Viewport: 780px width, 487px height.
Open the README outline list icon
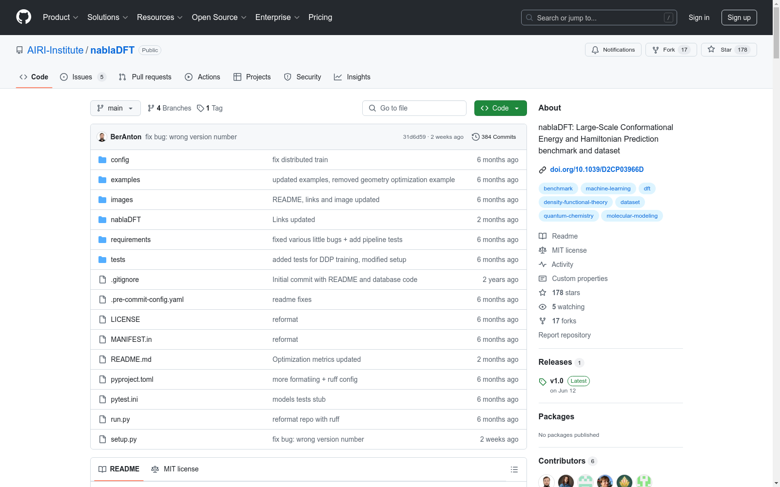tap(514, 469)
